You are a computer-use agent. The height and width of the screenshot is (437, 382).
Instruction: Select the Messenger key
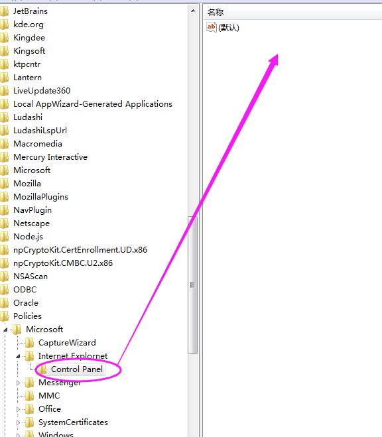60,383
